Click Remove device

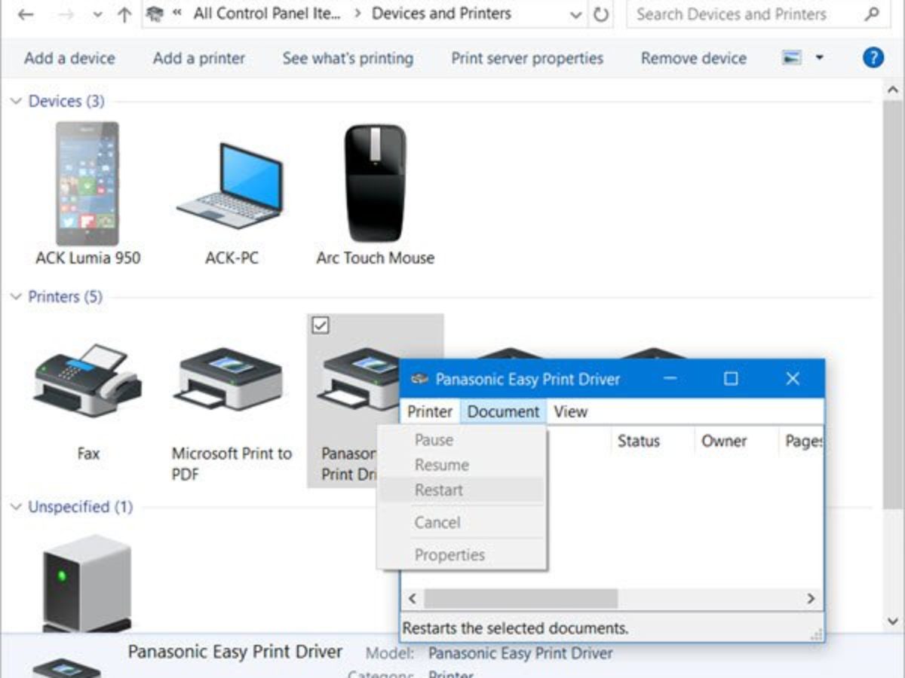[694, 58]
